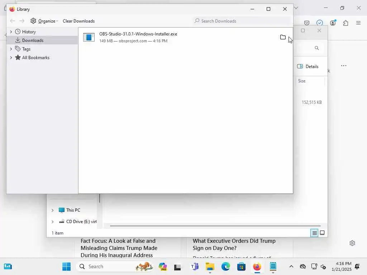Open notifications bell icon

357,266
